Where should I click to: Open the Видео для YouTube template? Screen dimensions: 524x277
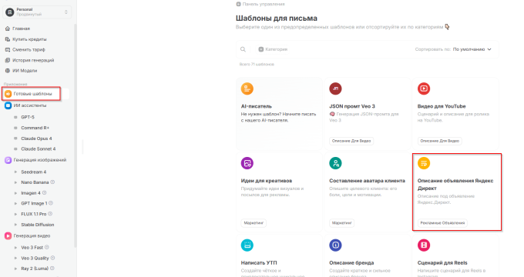(455, 113)
